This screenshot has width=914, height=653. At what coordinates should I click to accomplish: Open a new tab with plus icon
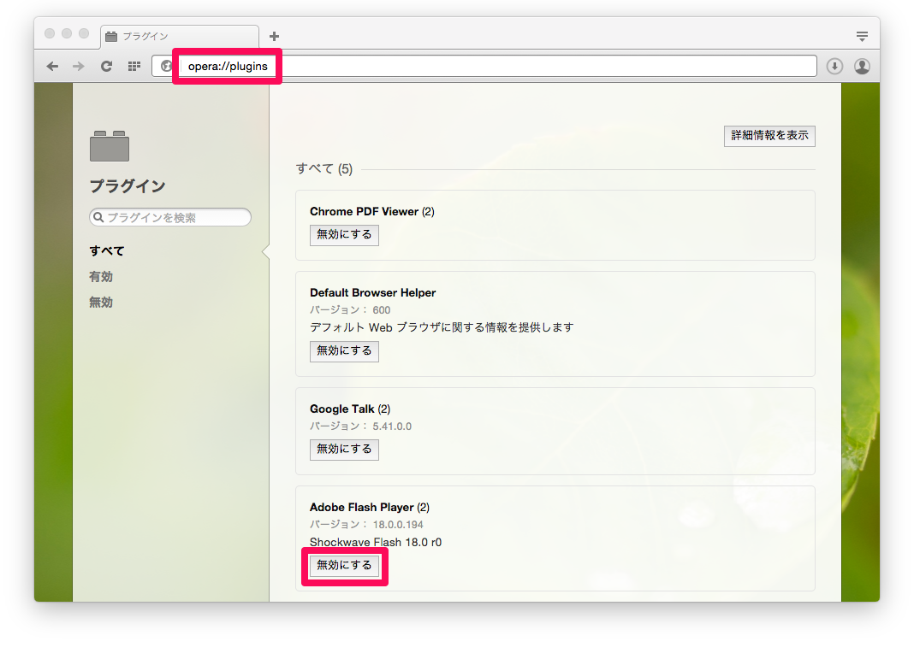coord(274,36)
